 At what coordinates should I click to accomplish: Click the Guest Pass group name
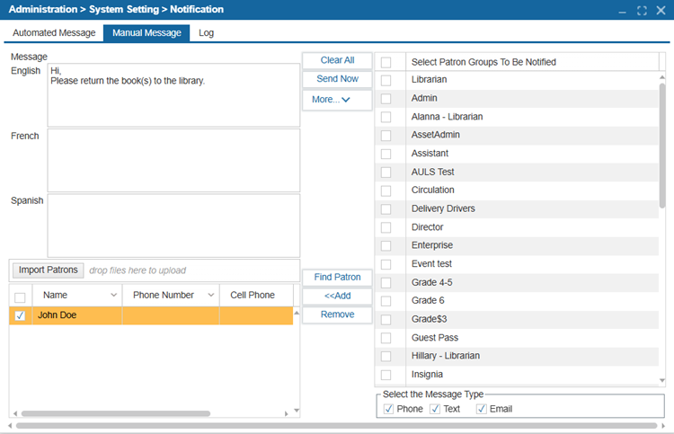tap(435, 338)
